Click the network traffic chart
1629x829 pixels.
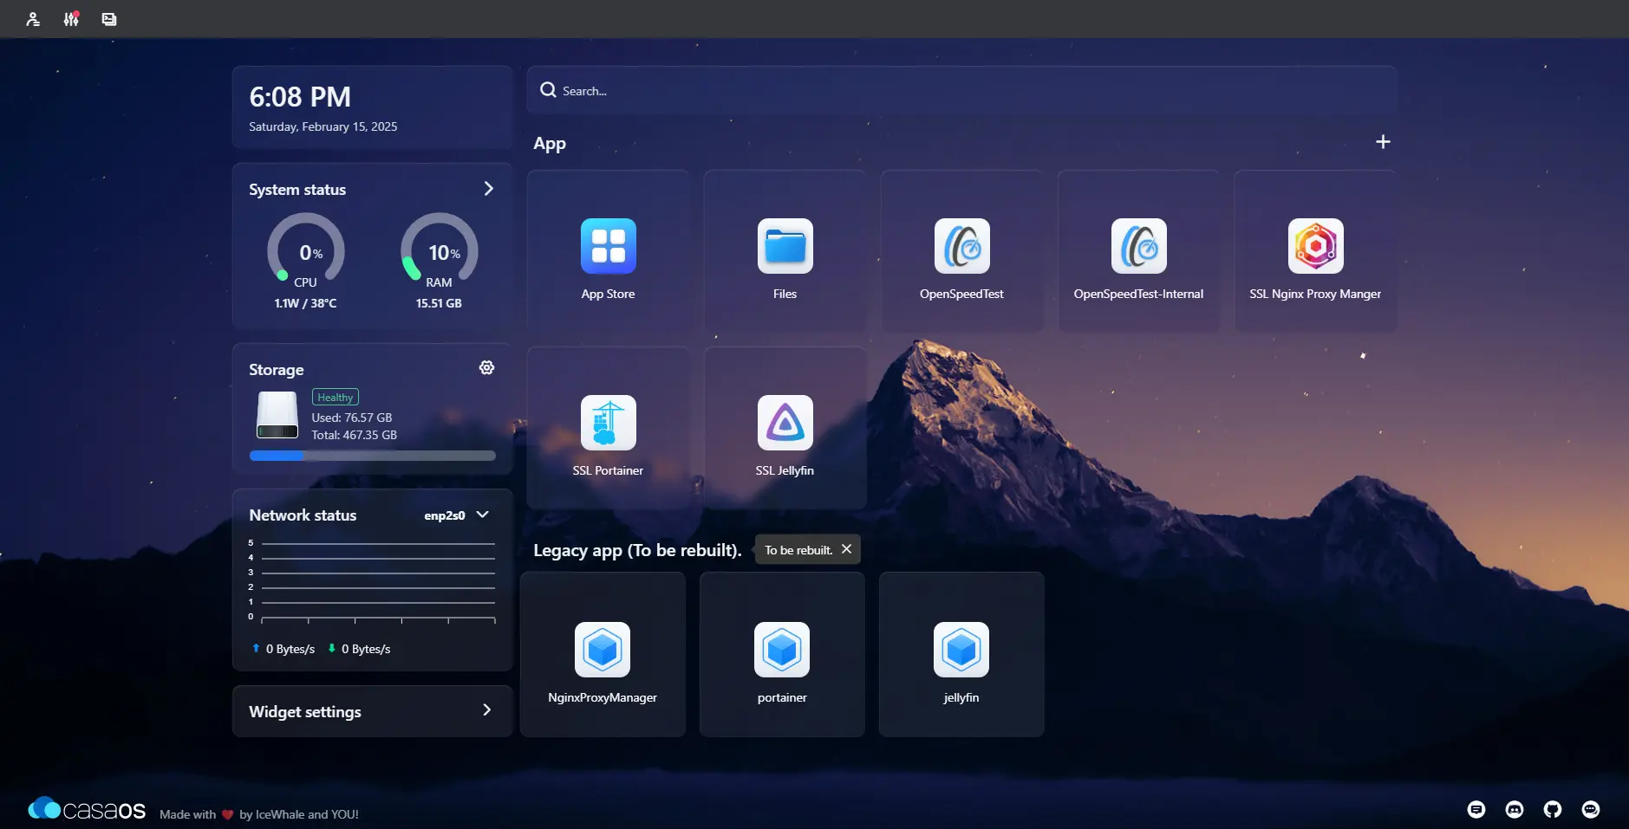pyautogui.click(x=373, y=582)
